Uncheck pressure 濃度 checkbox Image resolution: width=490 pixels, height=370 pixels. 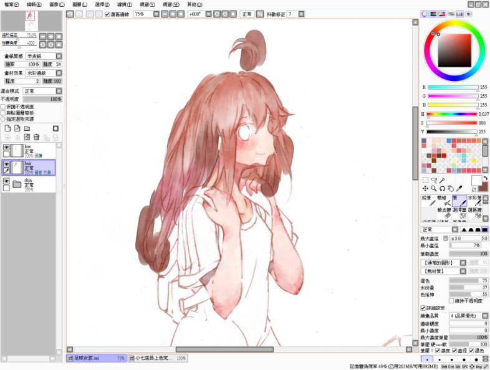point(438,351)
